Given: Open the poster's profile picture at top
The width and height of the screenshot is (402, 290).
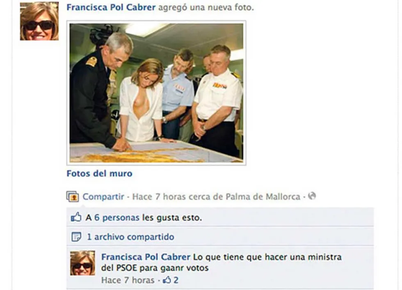Looking at the screenshot, I should (x=39, y=21).
